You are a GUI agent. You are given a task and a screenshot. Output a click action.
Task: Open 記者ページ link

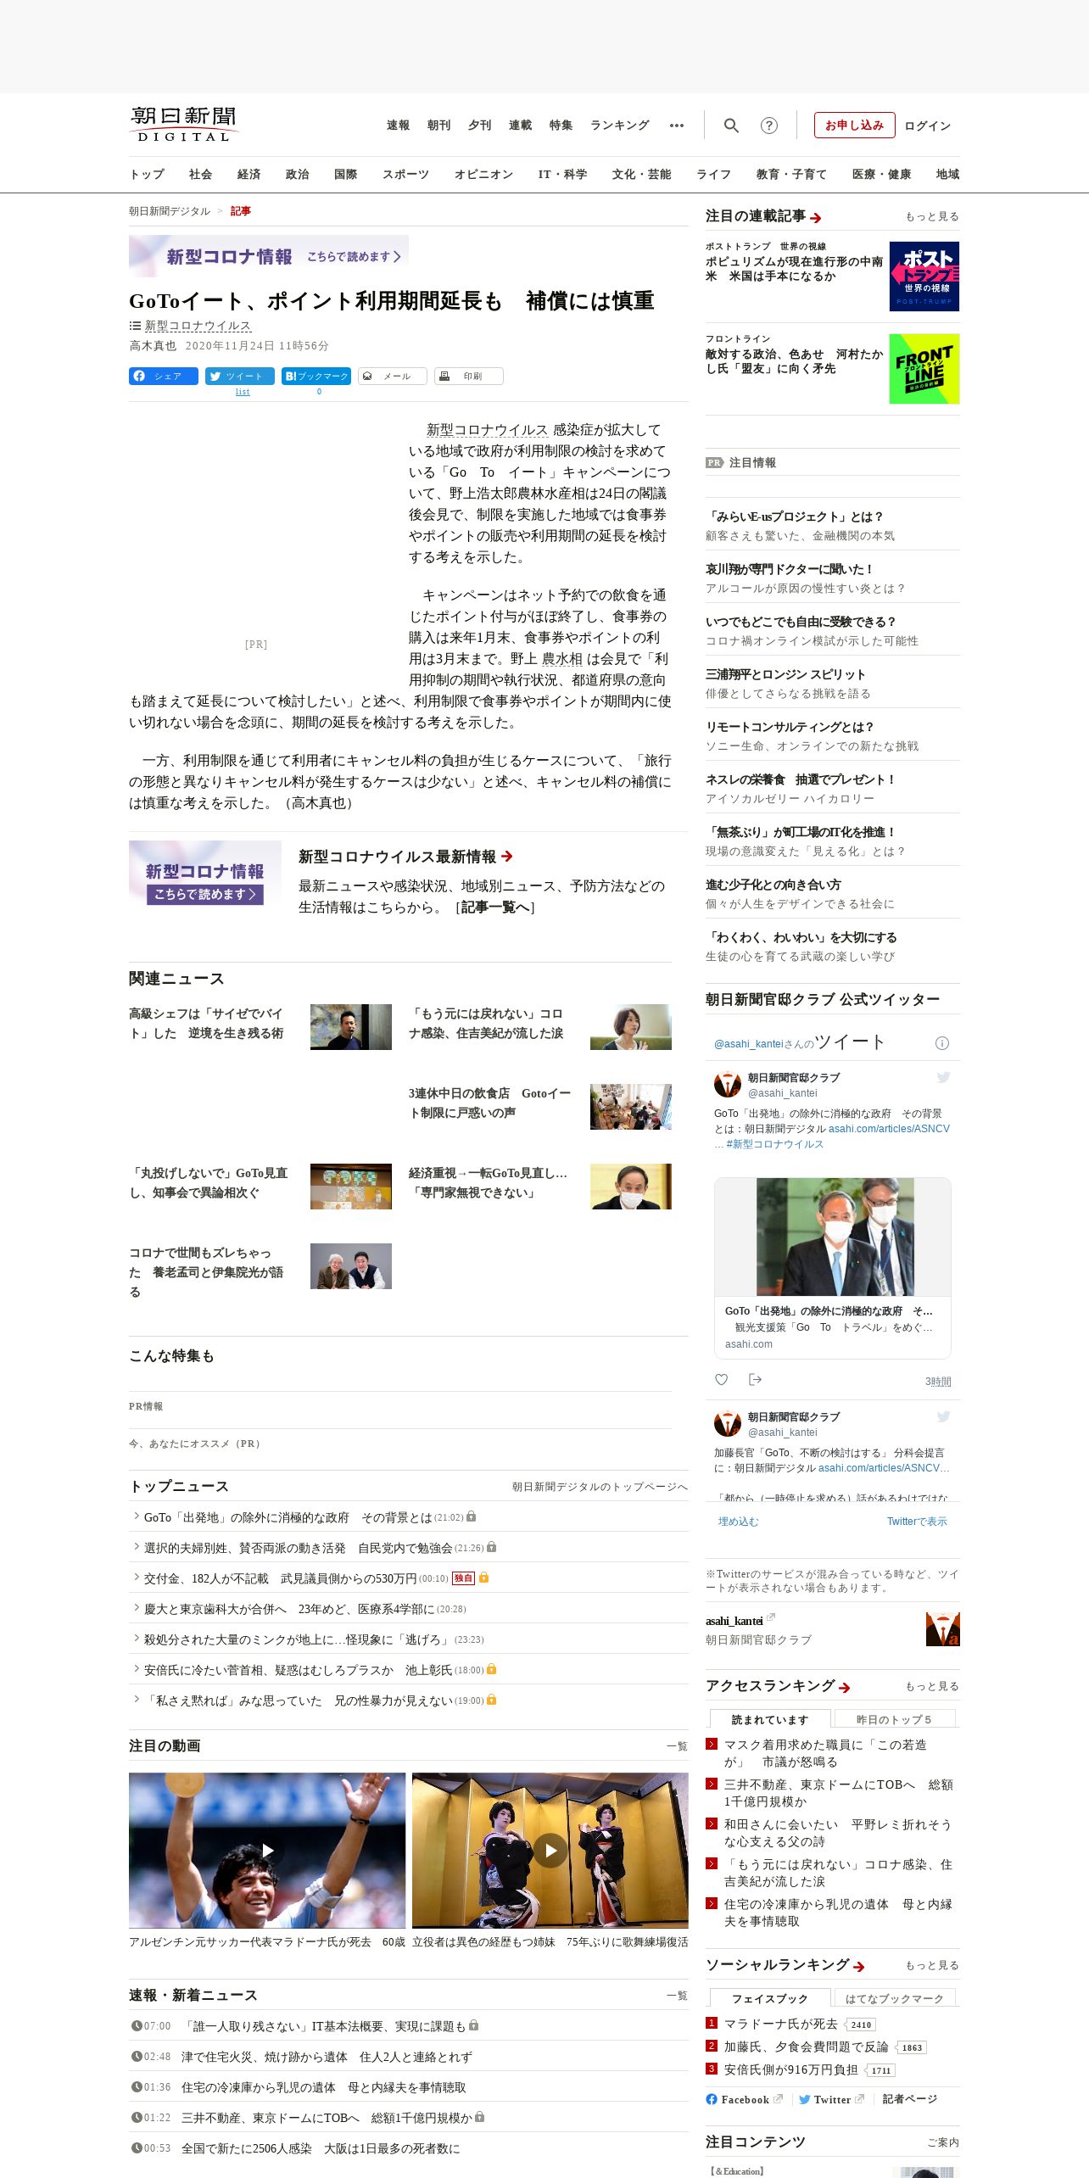pos(910,2099)
